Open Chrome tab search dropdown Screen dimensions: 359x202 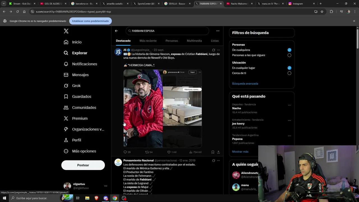4,4
